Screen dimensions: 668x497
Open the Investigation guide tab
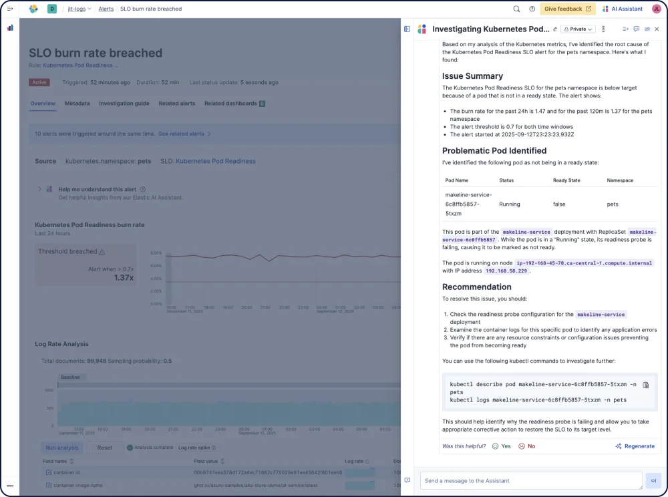coord(124,104)
